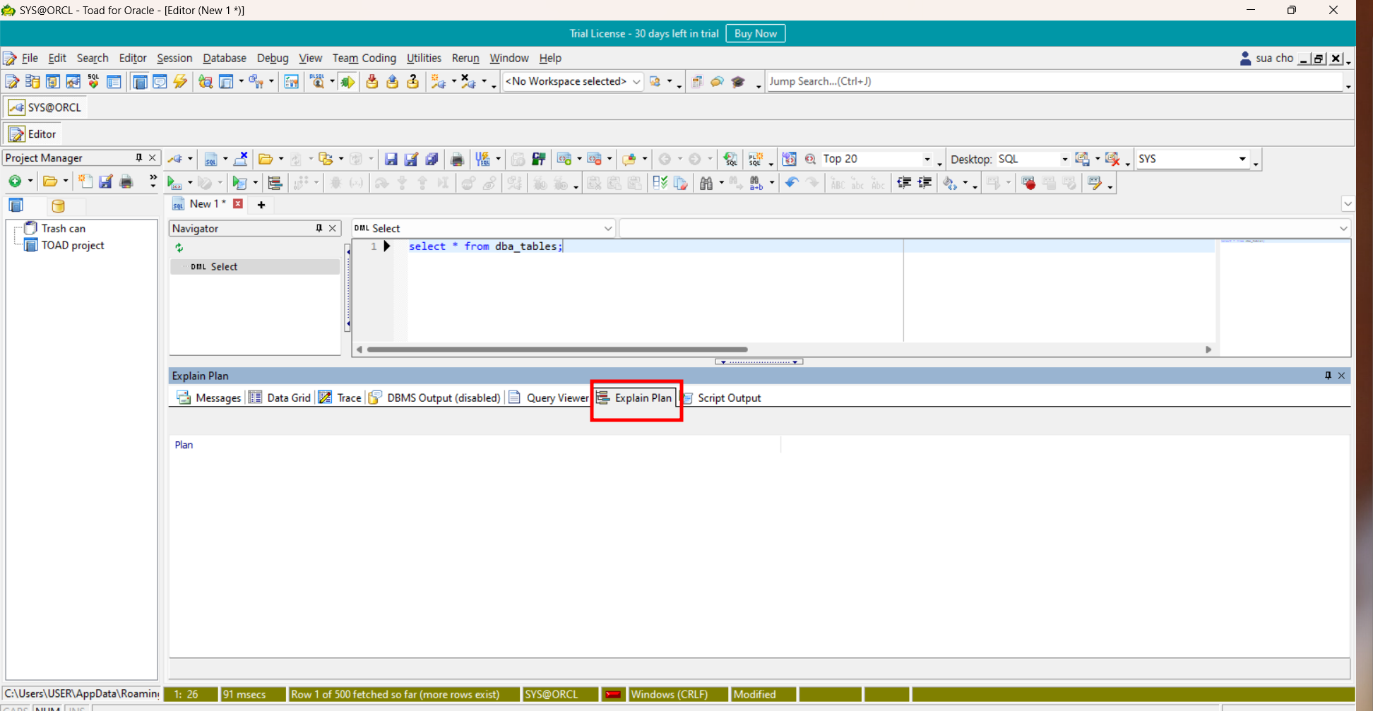Image resolution: width=1373 pixels, height=711 pixels.
Task: Open dropdown arrow next to Open file folder
Action: (x=281, y=160)
